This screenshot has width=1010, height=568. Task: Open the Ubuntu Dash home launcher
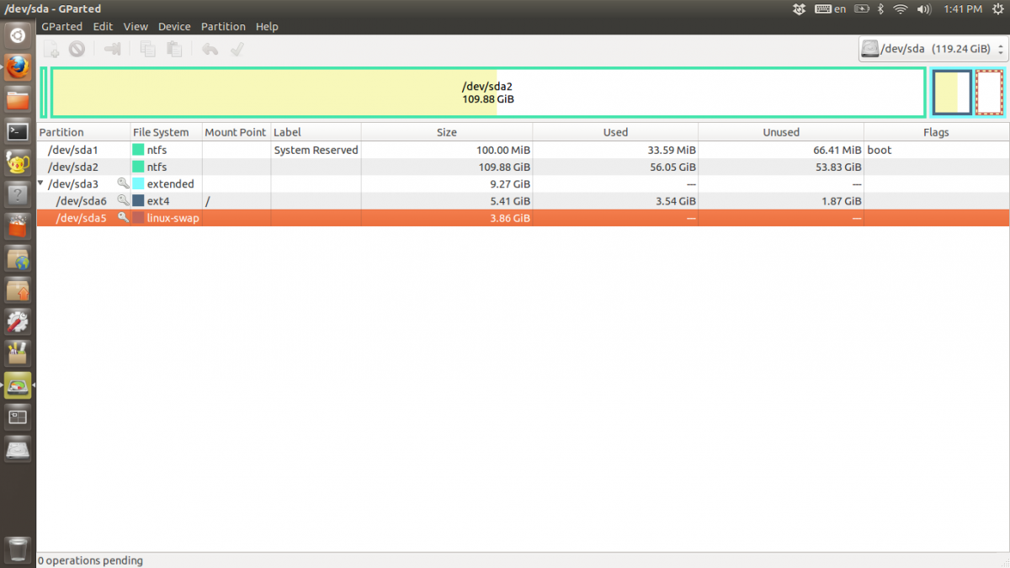click(x=18, y=36)
